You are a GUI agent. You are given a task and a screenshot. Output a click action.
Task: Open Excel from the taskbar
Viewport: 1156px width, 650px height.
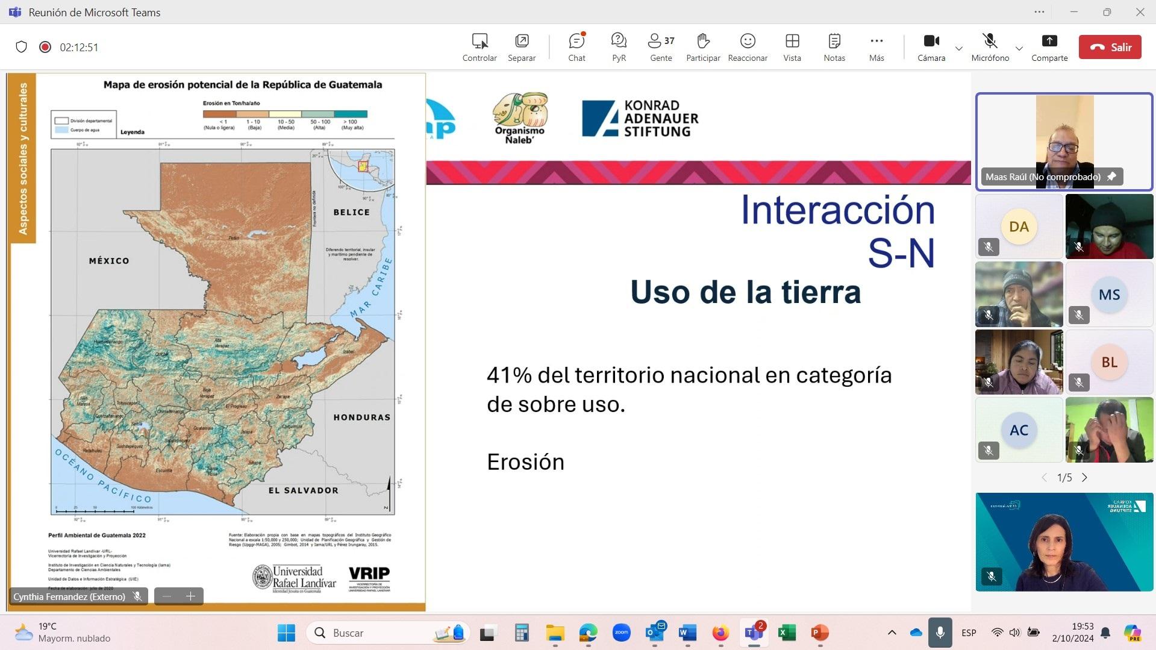[787, 633]
